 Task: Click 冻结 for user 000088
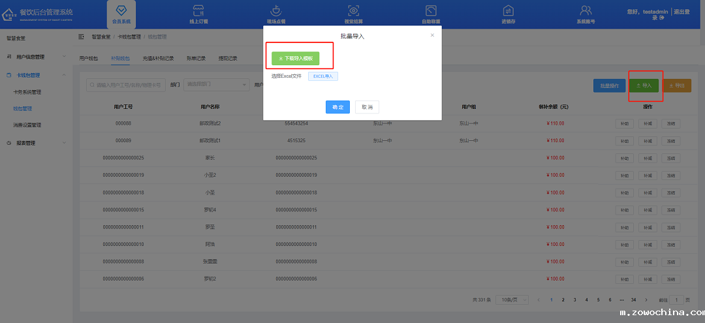[671, 124]
